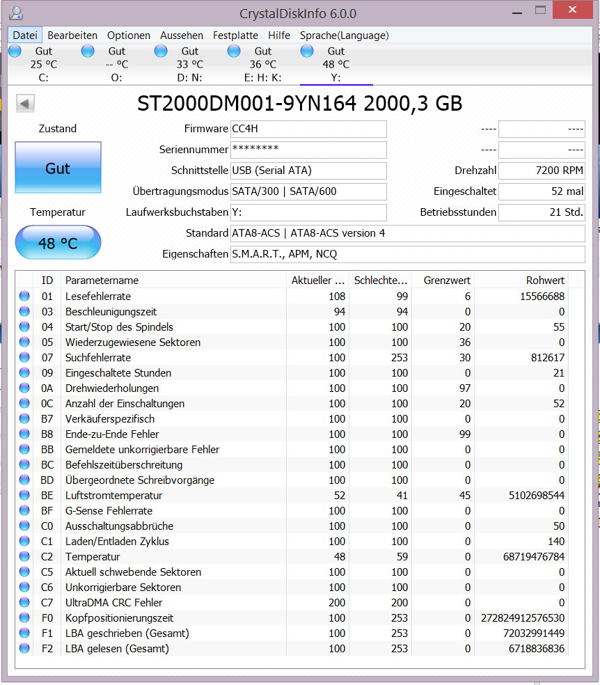The height and width of the screenshot is (685, 600).
Task: Click the Betriebsstunden field 21 Std.
Action: coord(542,212)
